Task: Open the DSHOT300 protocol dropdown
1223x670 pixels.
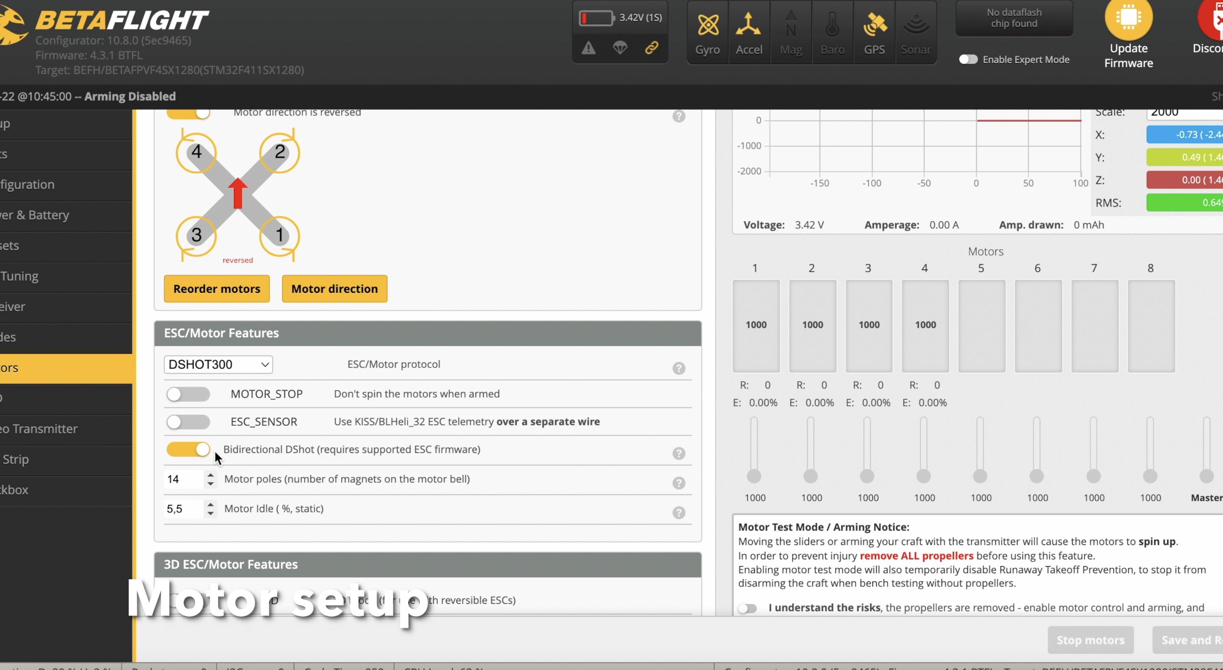Action: click(x=218, y=364)
